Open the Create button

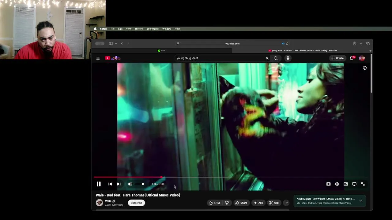tap(337, 58)
